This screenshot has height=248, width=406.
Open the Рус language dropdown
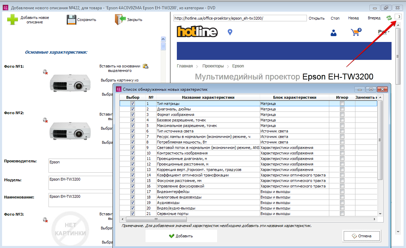click(x=384, y=32)
